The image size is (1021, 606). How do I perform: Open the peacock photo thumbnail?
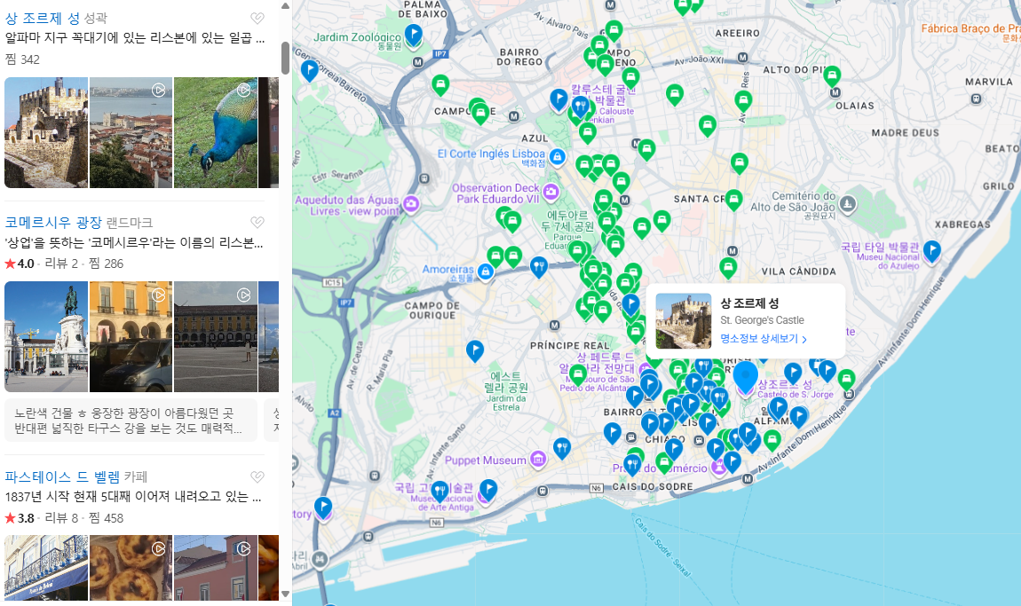[216, 133]
